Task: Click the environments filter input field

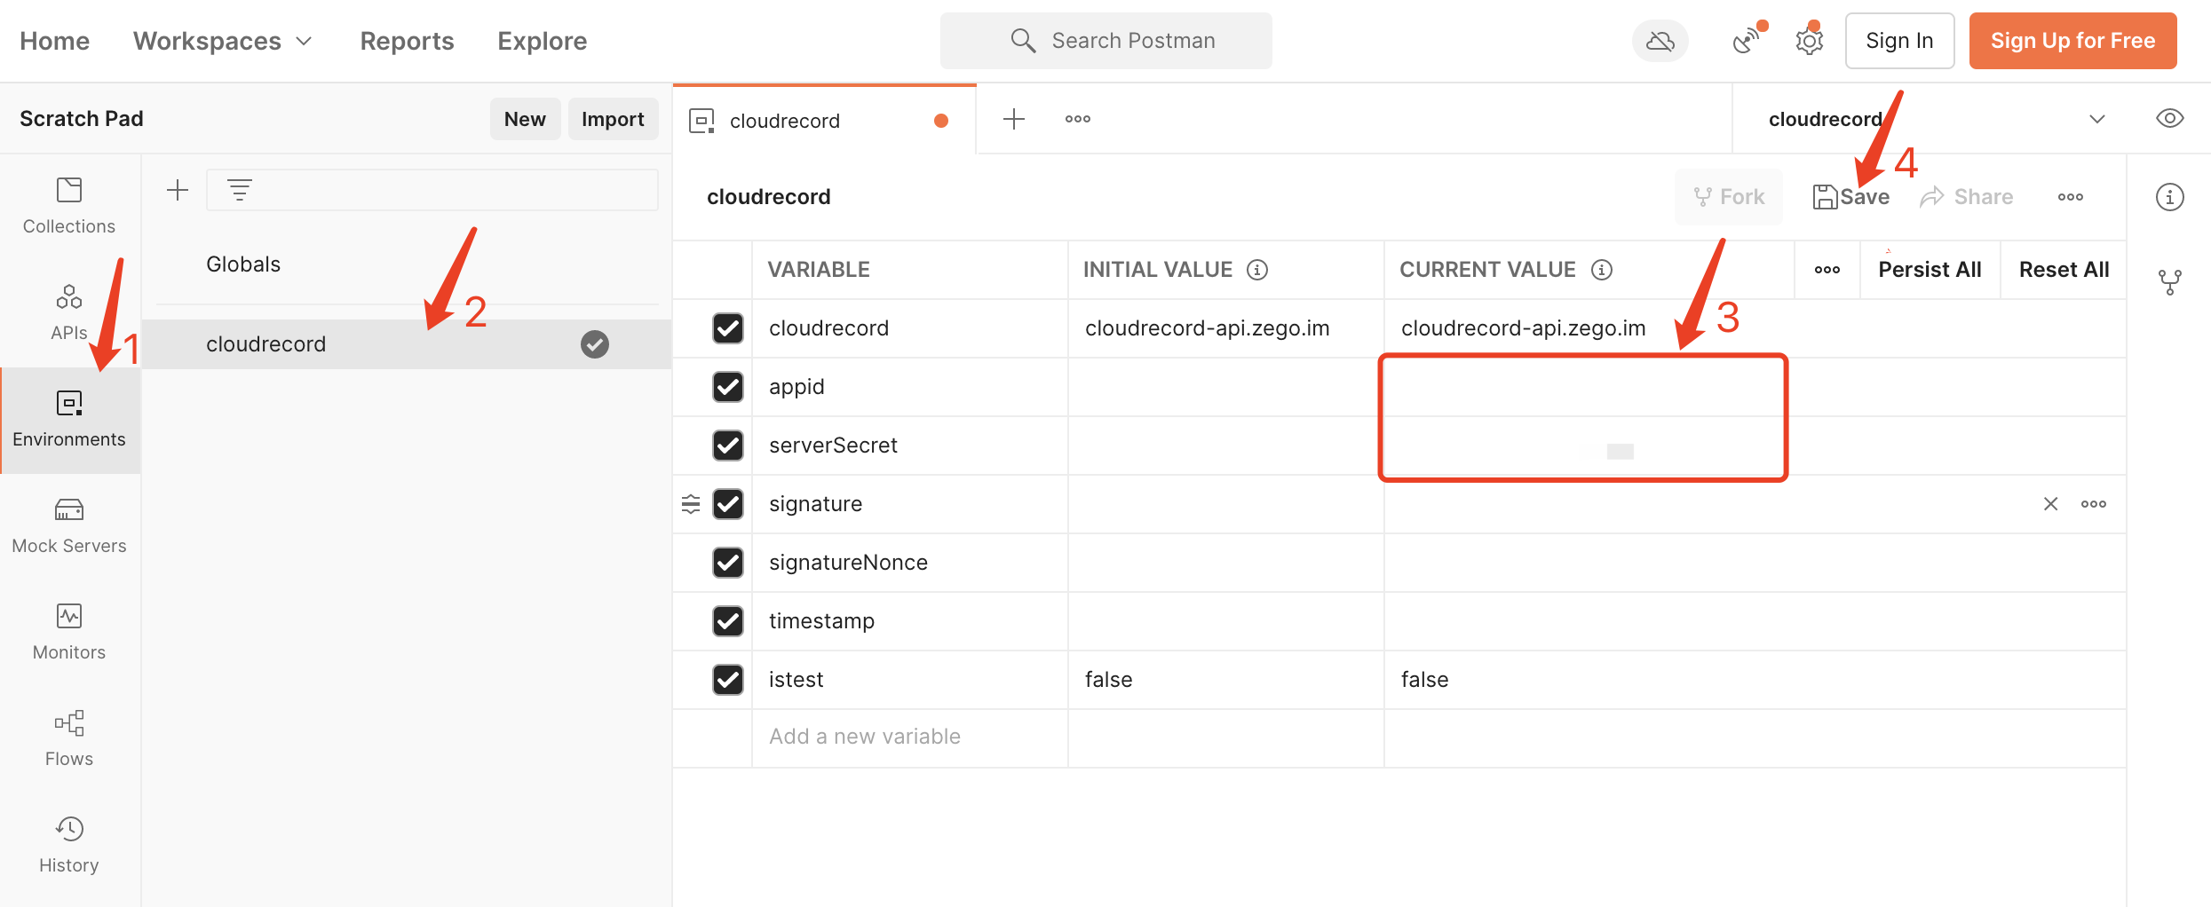Action: click(432, 190)
